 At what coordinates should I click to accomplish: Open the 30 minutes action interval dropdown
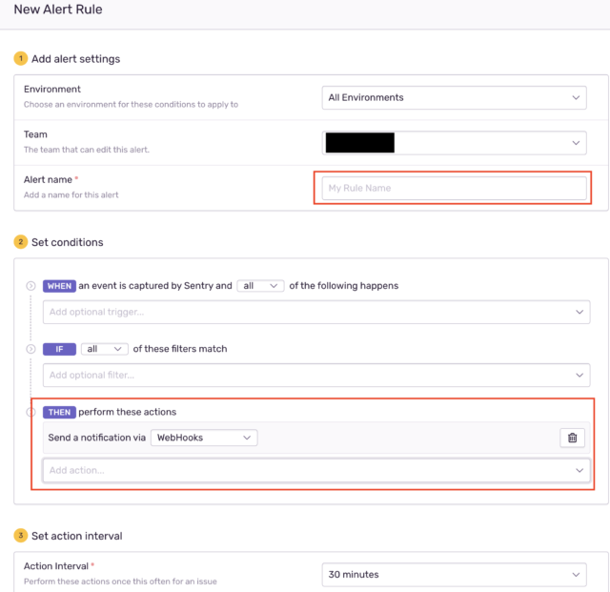pos(454,575)
